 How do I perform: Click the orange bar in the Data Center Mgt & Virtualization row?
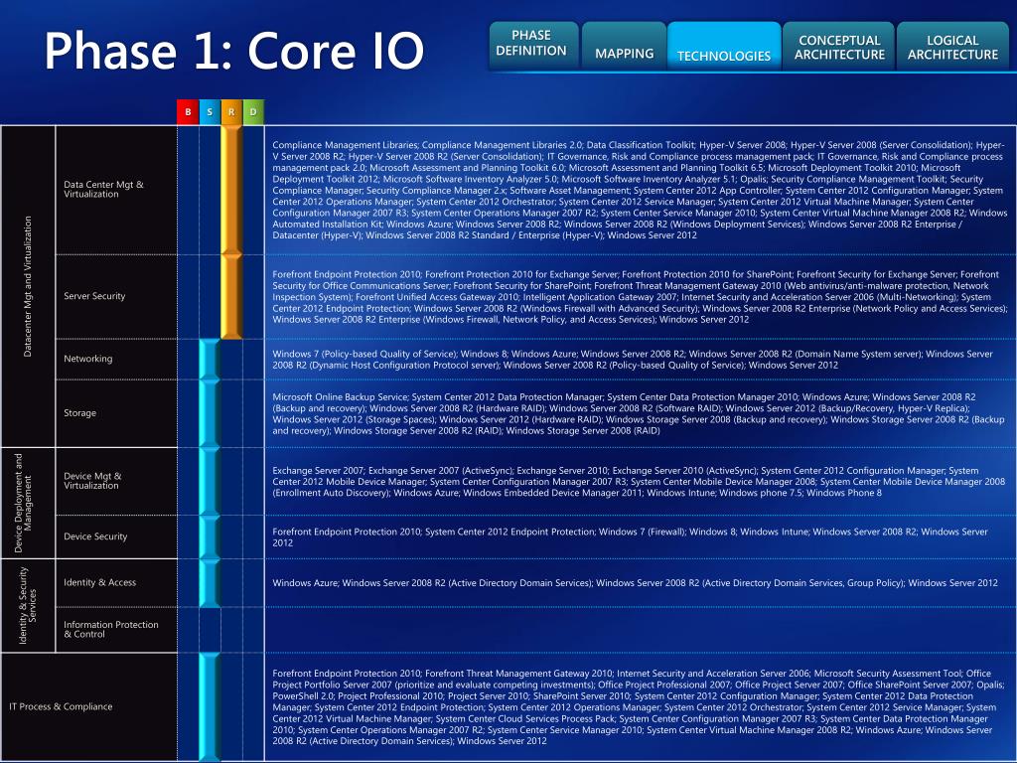pyautogui.click(x=231, y=190)
